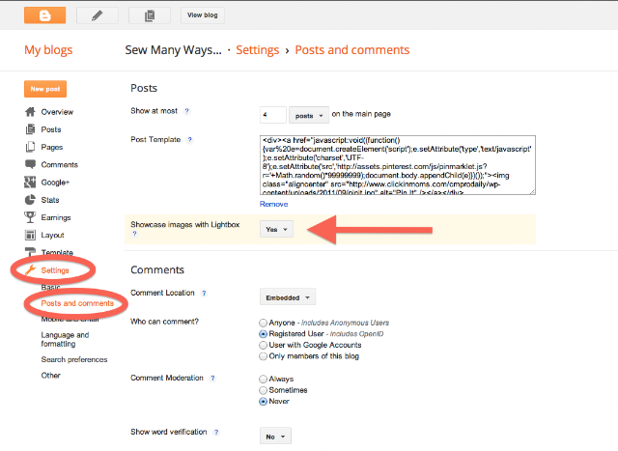Open the Show word verification No dropdown
Image resolution: width=618 pixels, height=451 pixels.
275,437
